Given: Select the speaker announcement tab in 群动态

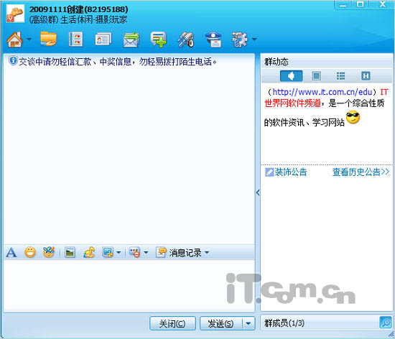Looking at the screenshot, I should pyautogui.click(x=291, y=76).
